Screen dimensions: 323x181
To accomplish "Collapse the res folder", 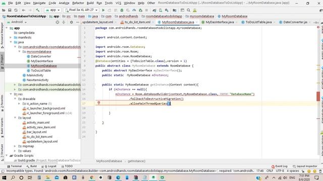I will [x=11, y=94].
